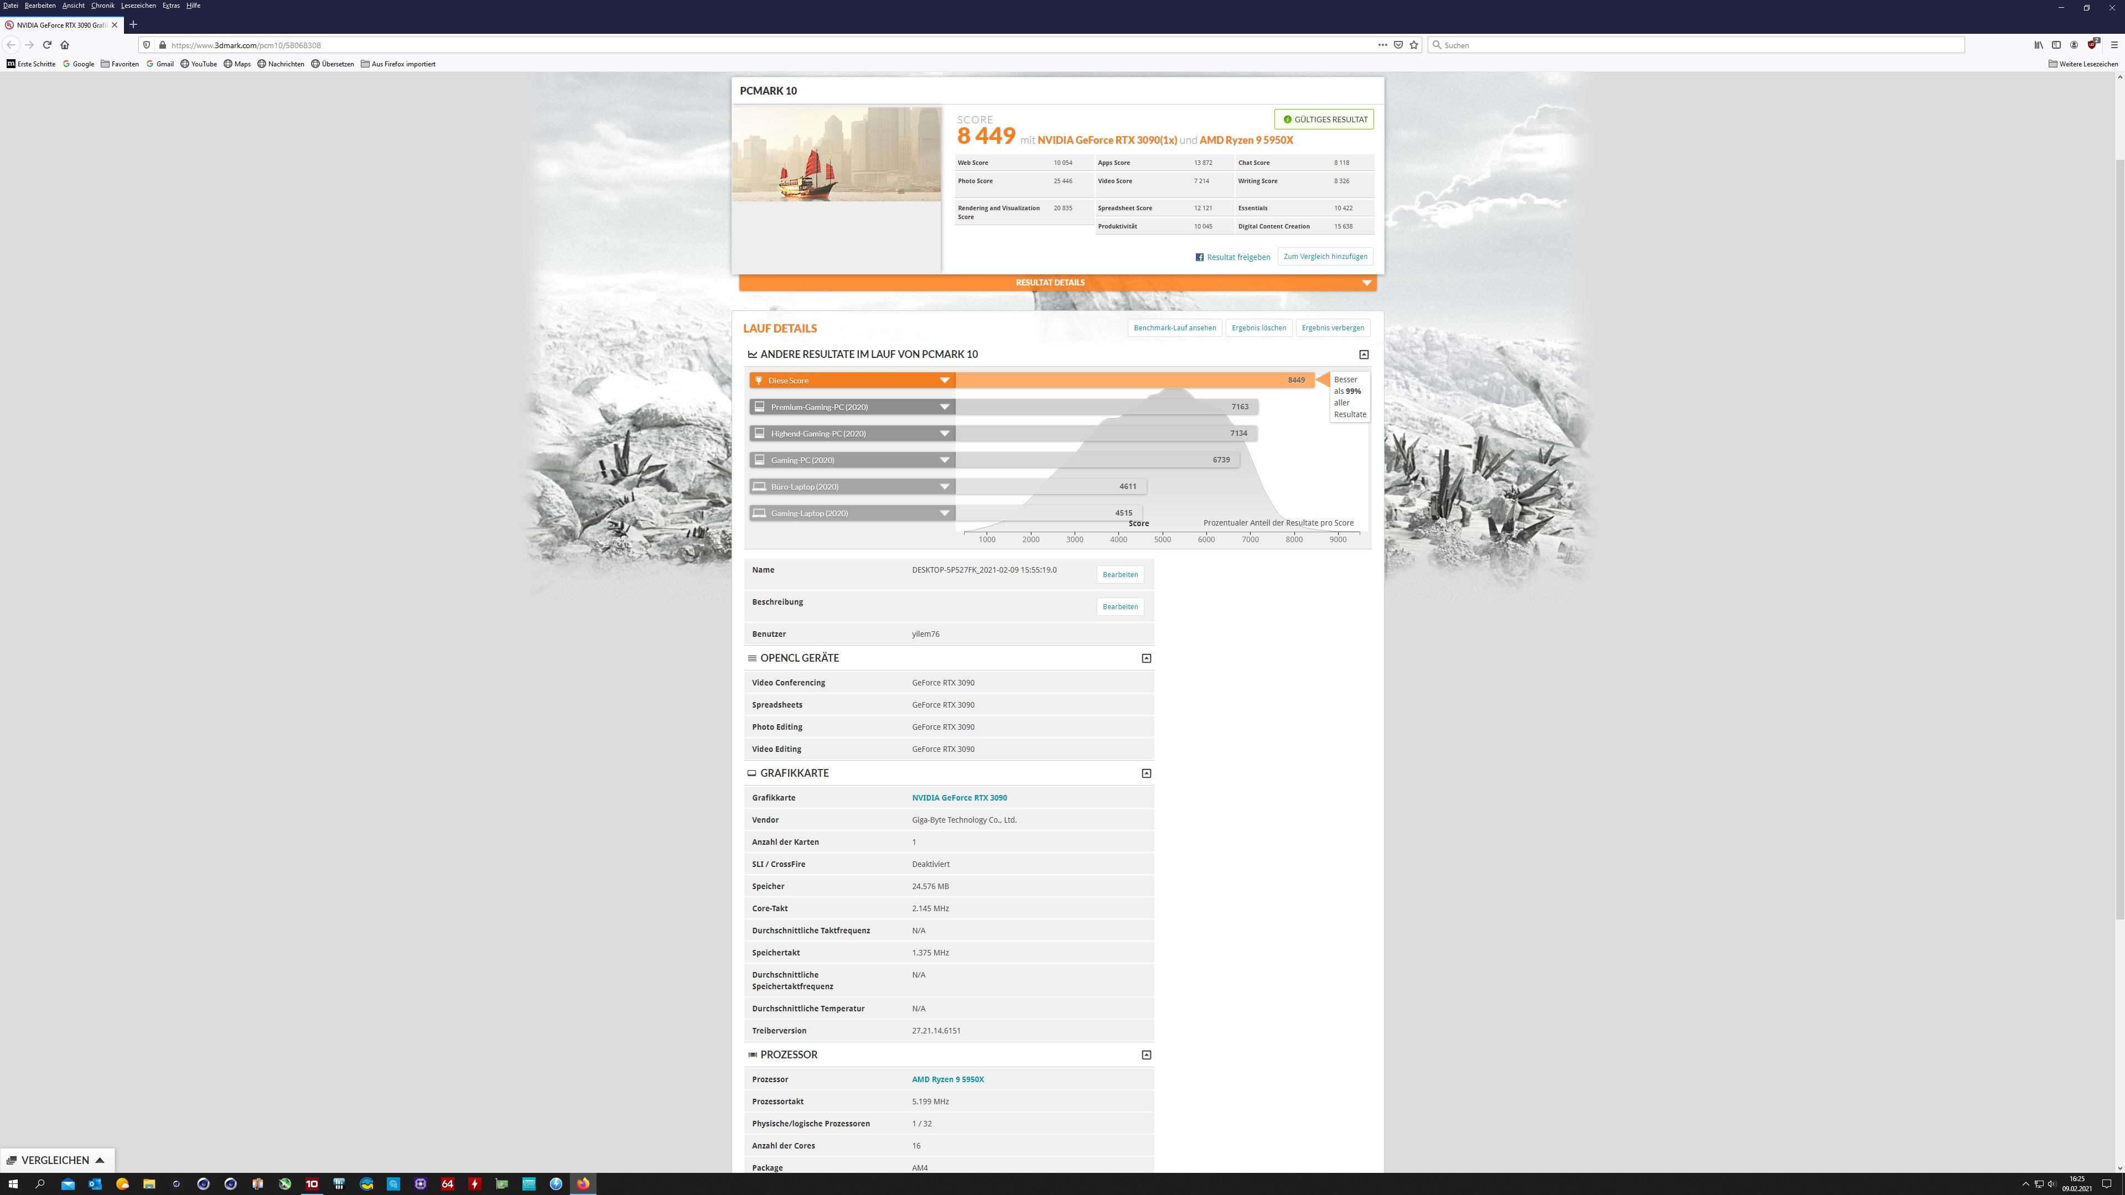
Task: Click the Firefox home icon
Action: (65, 44)
